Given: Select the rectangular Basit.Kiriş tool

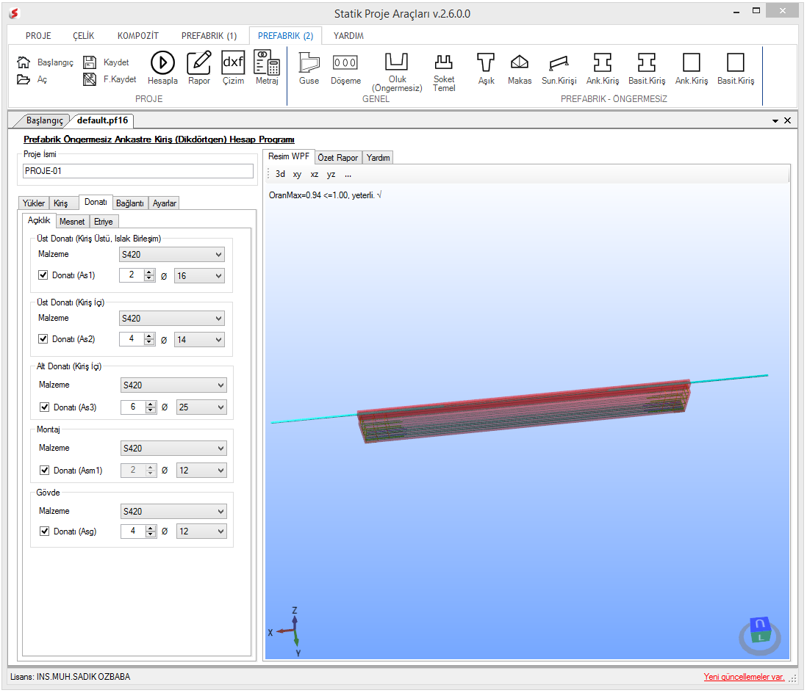Looking at the screenshot, I should click(x=736, y=68).
